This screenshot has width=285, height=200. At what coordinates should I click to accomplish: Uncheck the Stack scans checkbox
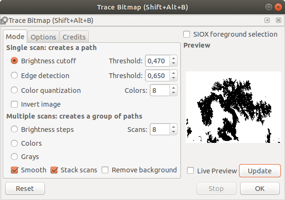tap(54, 170)
